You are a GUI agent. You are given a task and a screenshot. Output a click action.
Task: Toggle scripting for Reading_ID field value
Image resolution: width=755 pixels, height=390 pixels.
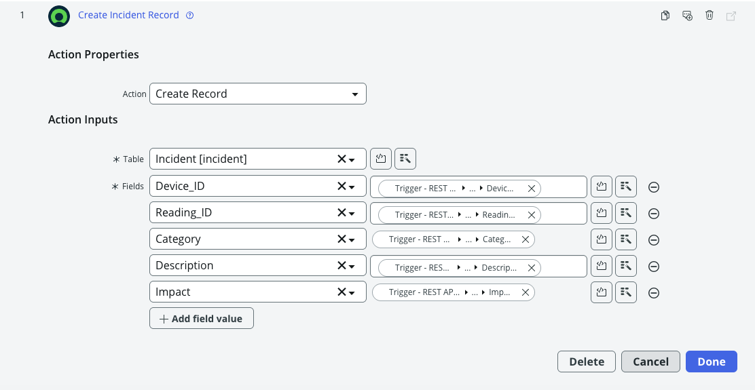click(x=602, y=213)
